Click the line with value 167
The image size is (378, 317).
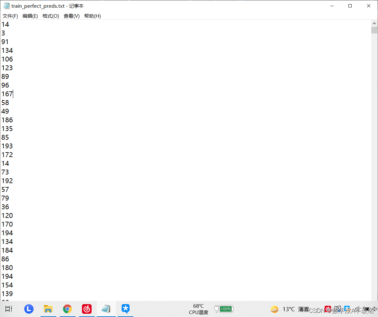tap(7, 94)
